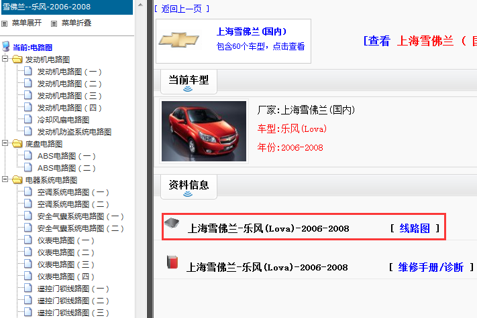Select the 当前:电路图 root node
This screenshot has width=477, height=318.
(x=33, y=48)
